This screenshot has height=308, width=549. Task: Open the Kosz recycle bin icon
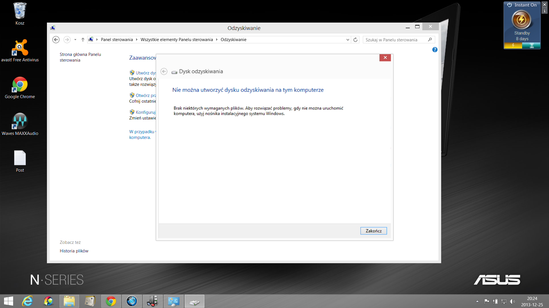pyautogui.click(x=20, y=14)
